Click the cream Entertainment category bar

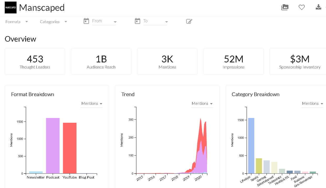(274, 168)
